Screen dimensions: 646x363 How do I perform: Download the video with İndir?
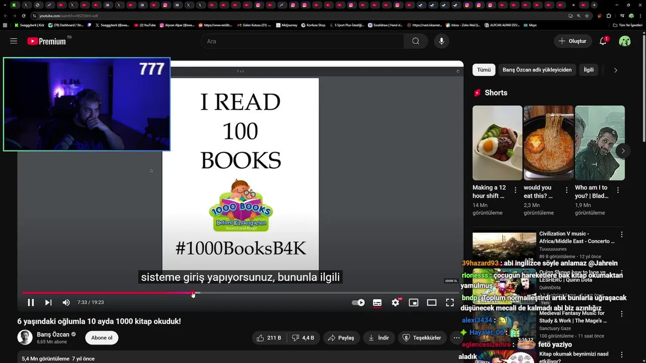point(379,338)
